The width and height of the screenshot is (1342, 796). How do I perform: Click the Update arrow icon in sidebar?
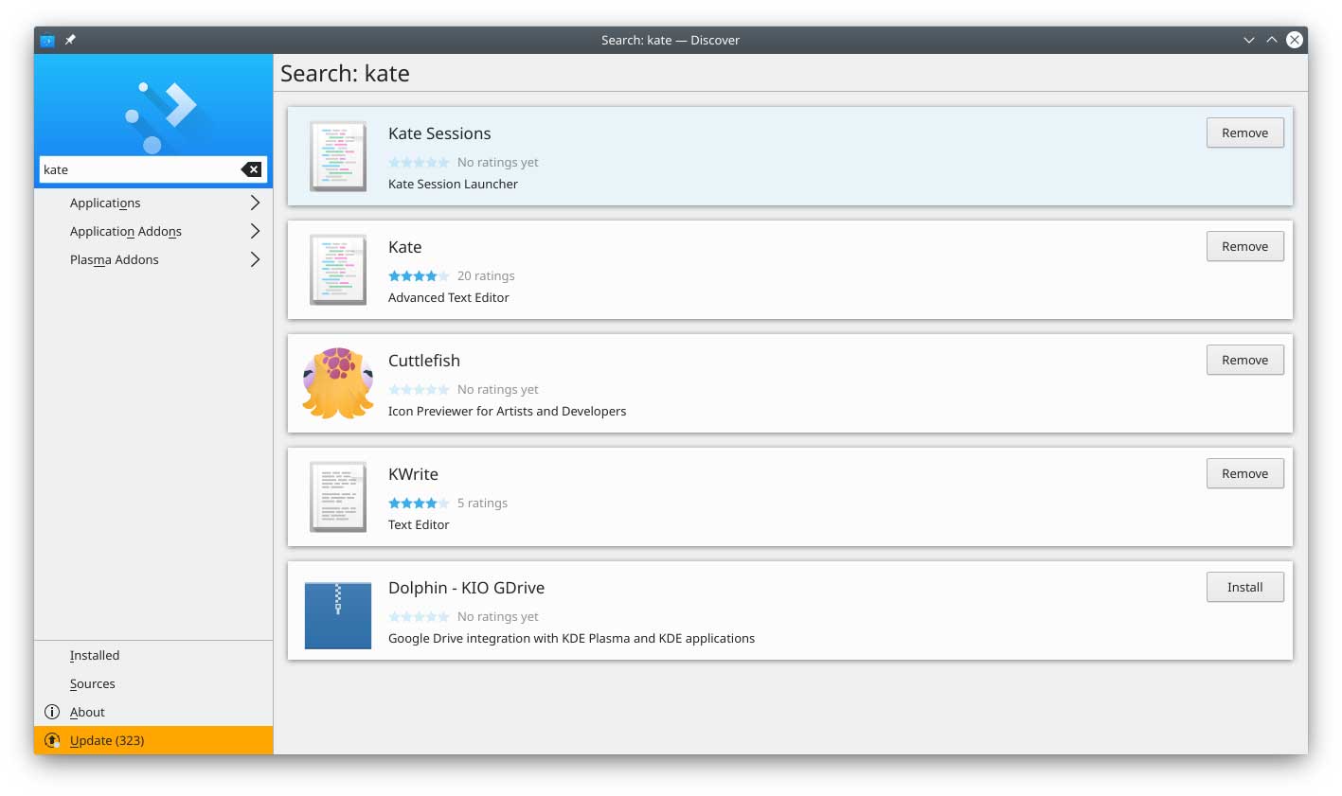[x=52, y=740]
